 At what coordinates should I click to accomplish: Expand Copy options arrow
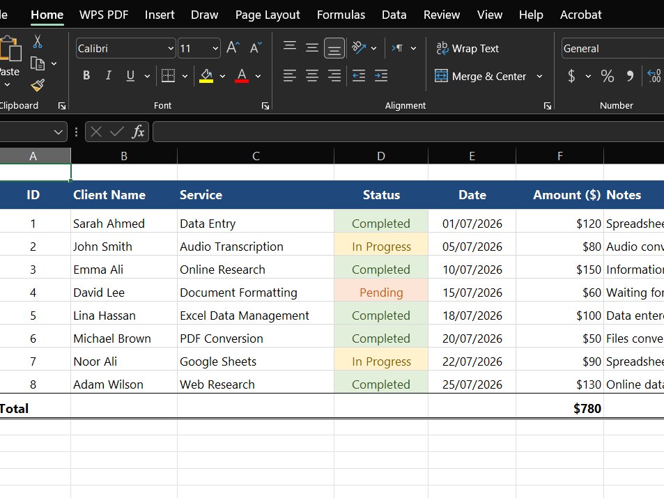coord(54,63)
